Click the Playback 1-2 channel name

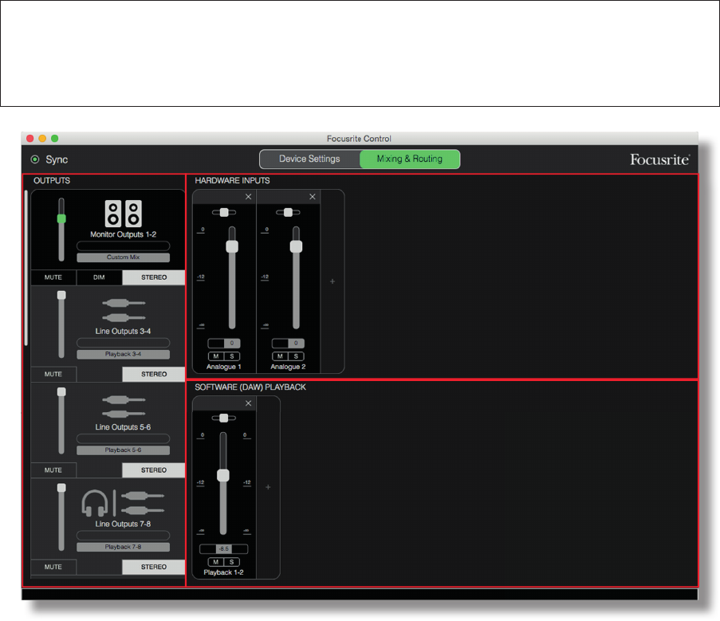pos(223,572)
